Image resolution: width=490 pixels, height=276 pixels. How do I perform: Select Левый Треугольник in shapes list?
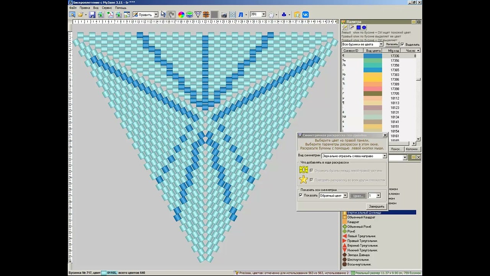pyautogui.click(x=361, y=236)
